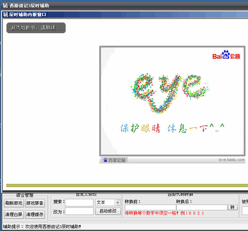Viewport: 248px width, 231px height.
Task: Click the 游戏加载中 loading message bubble
Action: click(36, 28)
